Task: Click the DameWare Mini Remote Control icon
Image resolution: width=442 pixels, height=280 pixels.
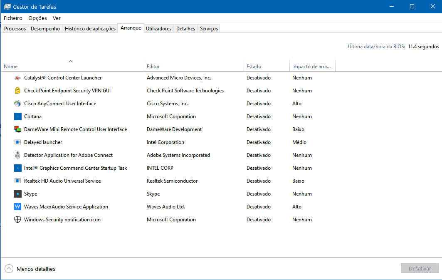Action: pyautogui.click(x=18, y=129)
